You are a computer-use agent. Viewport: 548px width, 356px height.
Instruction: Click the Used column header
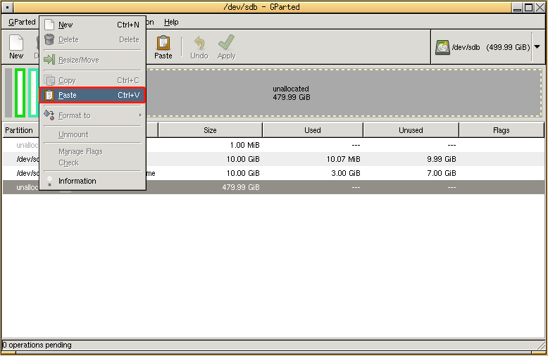click(x=313, y=130)
